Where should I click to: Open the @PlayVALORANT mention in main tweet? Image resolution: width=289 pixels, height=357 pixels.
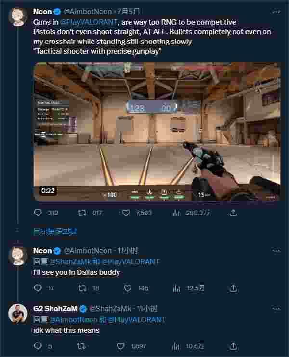coord(89,23)
